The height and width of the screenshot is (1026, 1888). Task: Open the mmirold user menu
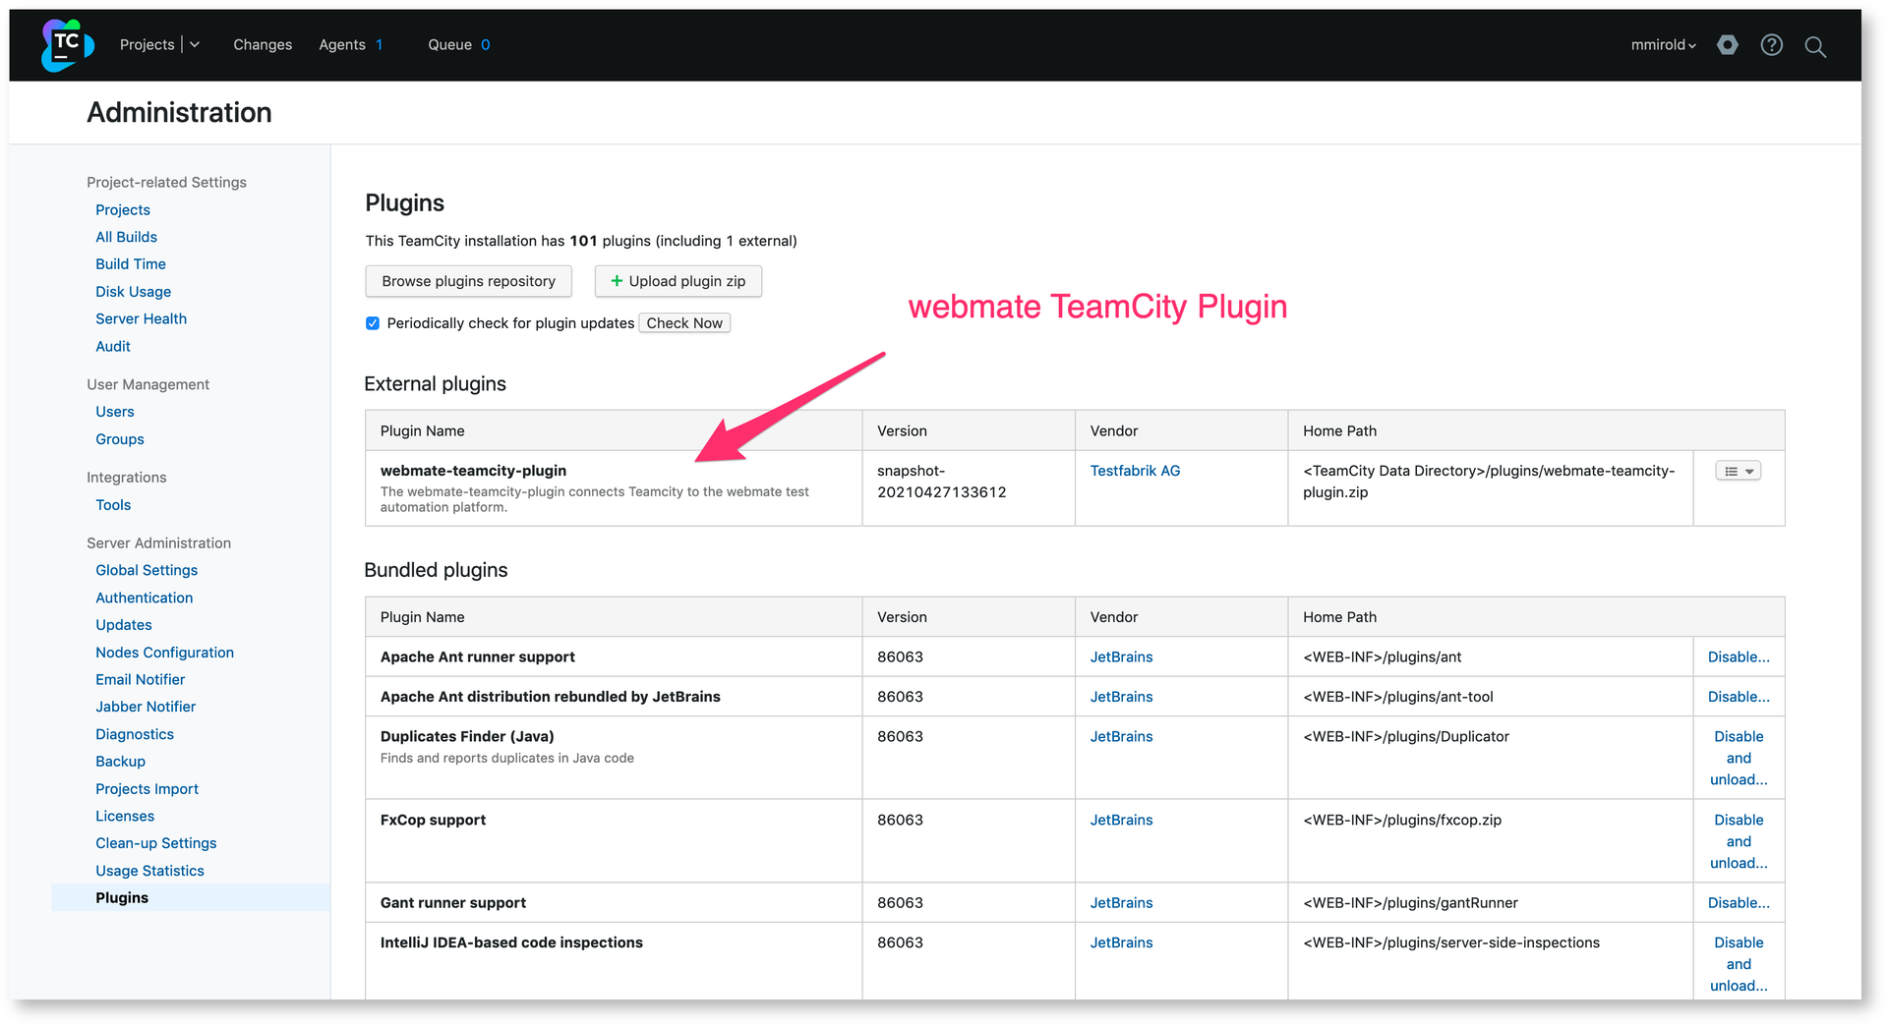[1664, 45]
